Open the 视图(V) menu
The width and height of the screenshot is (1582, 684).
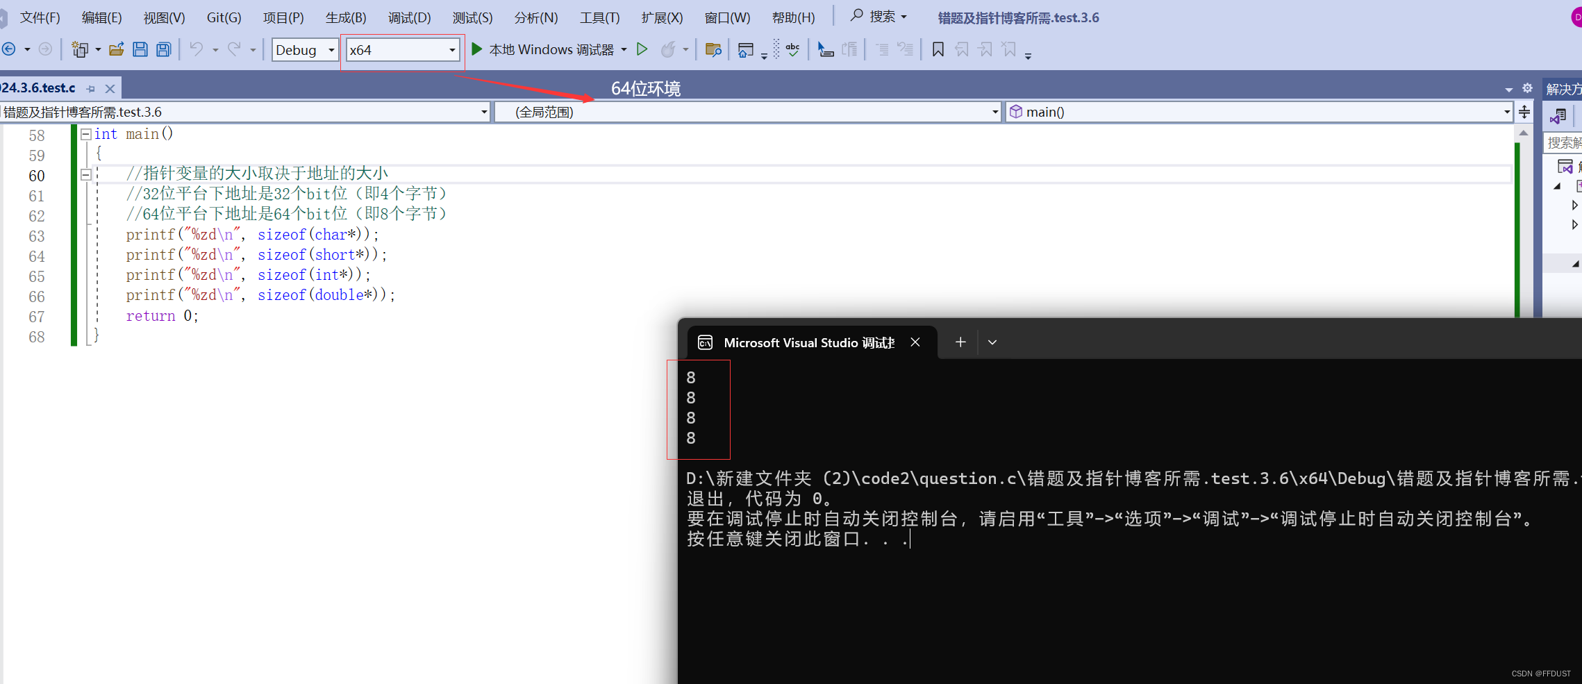pos(164,17)
